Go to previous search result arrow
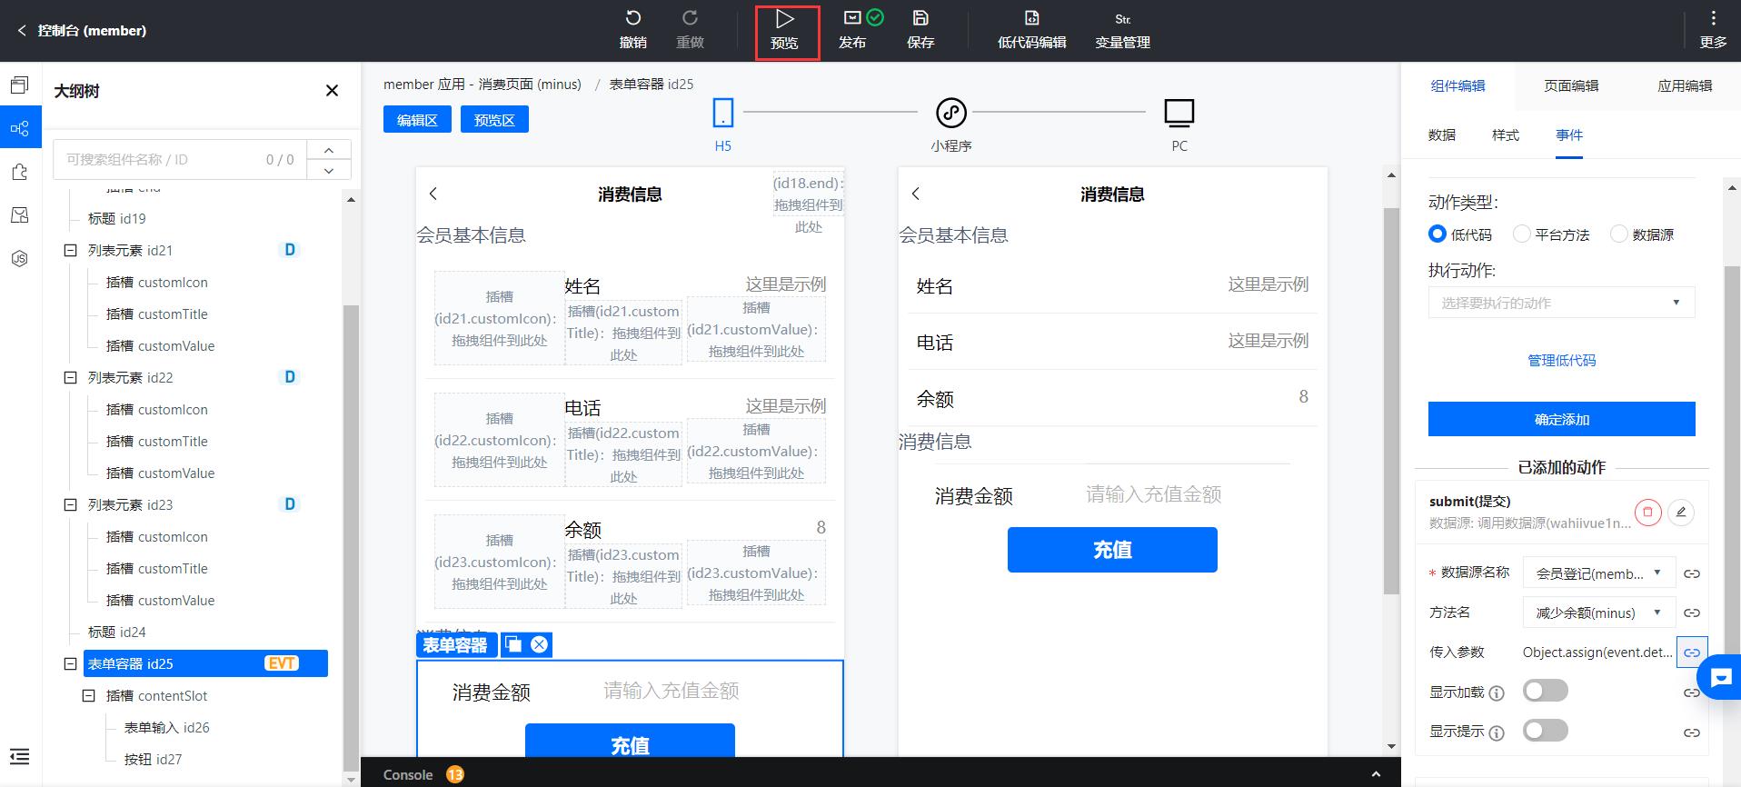This screenshot has width=1741, height=787. click(329, 150)
